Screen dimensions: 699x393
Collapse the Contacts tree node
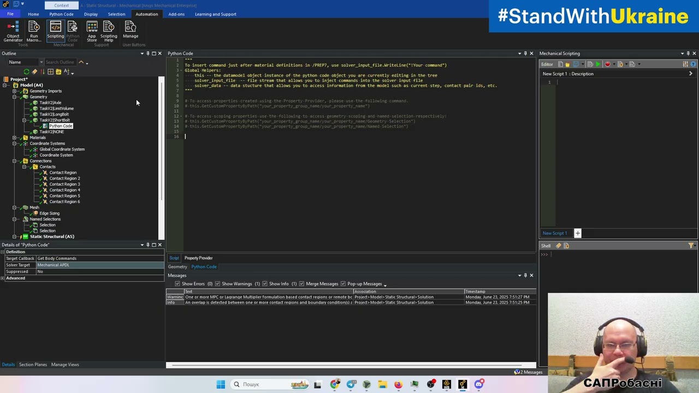(x=25, y=167)
